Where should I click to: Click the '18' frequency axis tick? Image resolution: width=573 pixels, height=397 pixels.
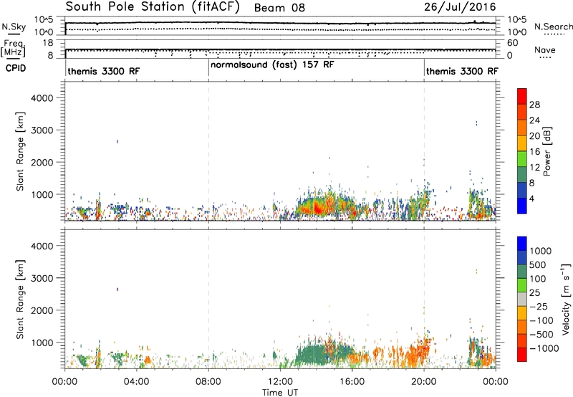pos(48,43)
